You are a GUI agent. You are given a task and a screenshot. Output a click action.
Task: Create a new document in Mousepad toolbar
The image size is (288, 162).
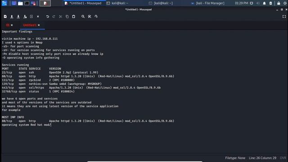[x=5, y=17]
